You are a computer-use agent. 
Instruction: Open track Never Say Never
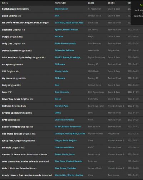click(18, 99)
